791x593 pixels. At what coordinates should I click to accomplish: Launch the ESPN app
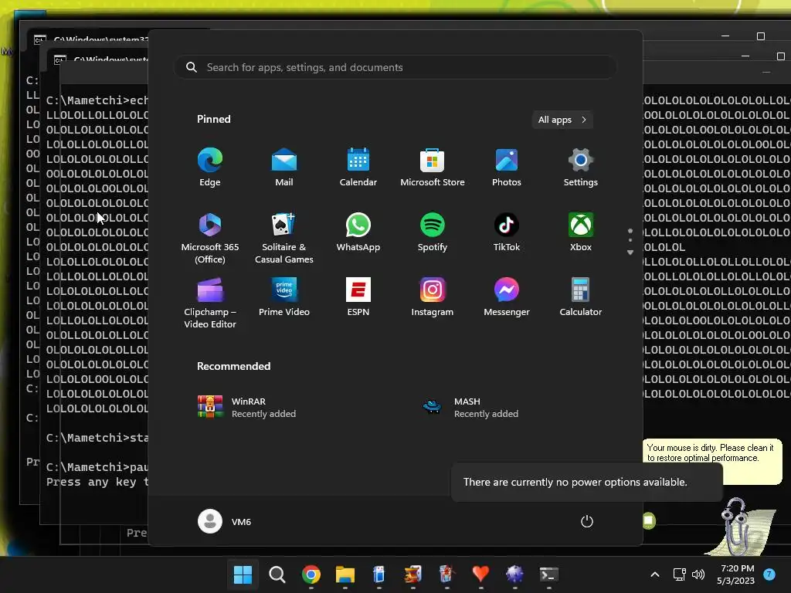[x=358, y=297]
